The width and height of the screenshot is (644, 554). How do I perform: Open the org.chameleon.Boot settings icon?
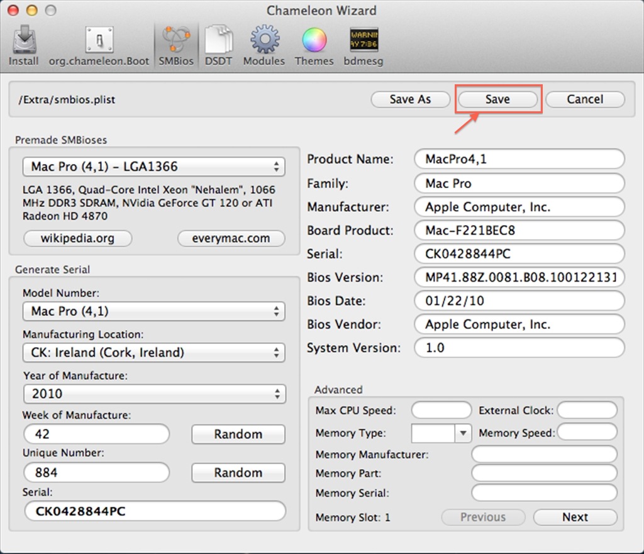[x=99, y=45]
